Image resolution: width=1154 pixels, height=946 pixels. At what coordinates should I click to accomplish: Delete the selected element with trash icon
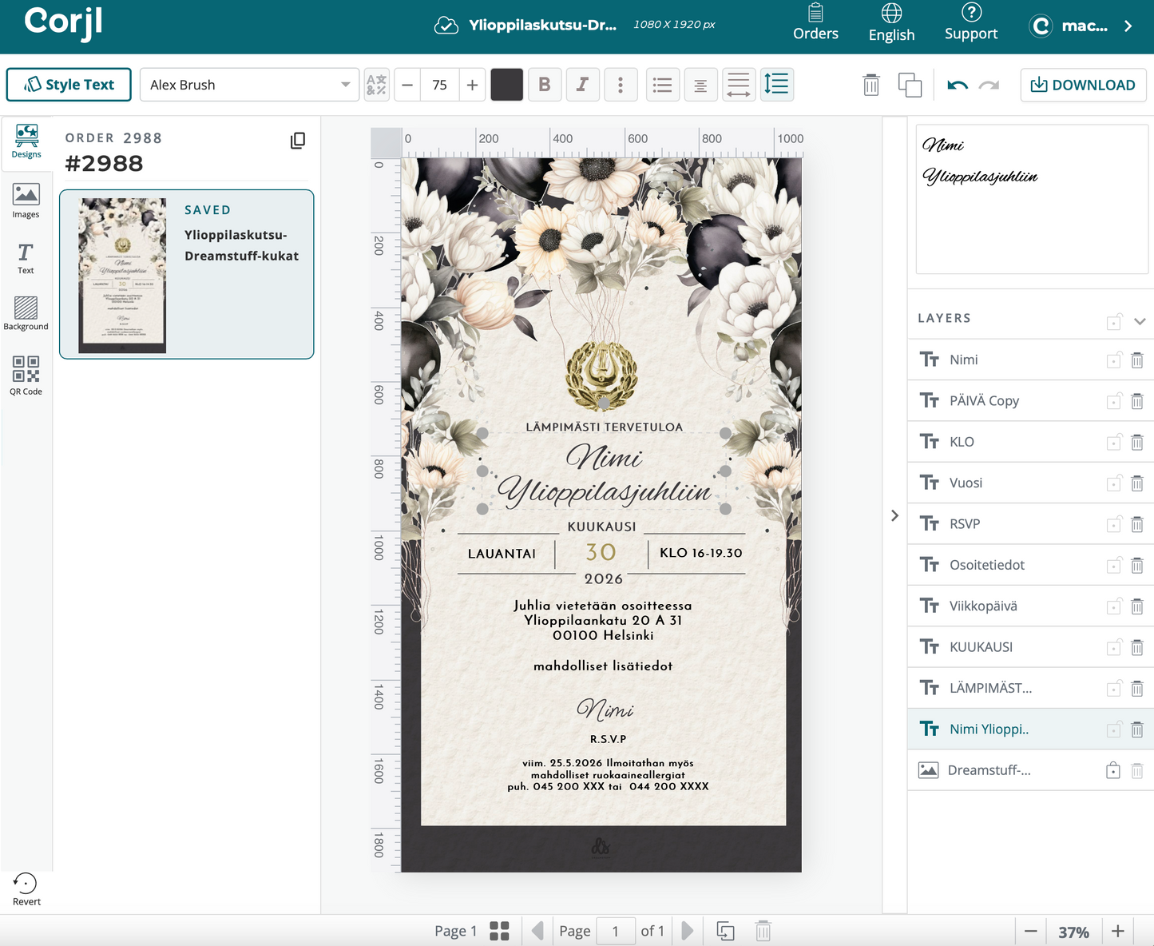click(870, 84)
